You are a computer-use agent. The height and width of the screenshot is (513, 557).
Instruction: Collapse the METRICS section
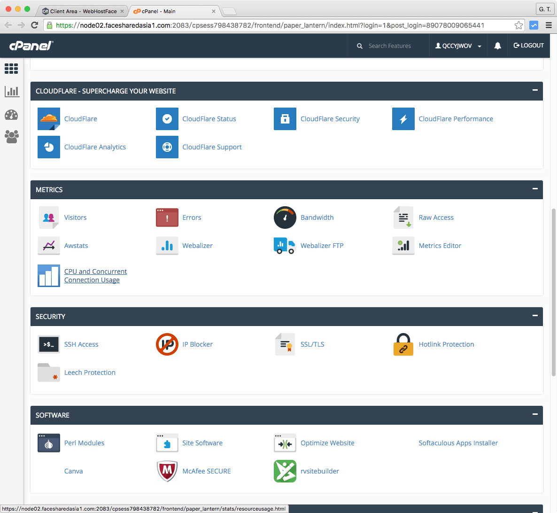tap(535, 189)
